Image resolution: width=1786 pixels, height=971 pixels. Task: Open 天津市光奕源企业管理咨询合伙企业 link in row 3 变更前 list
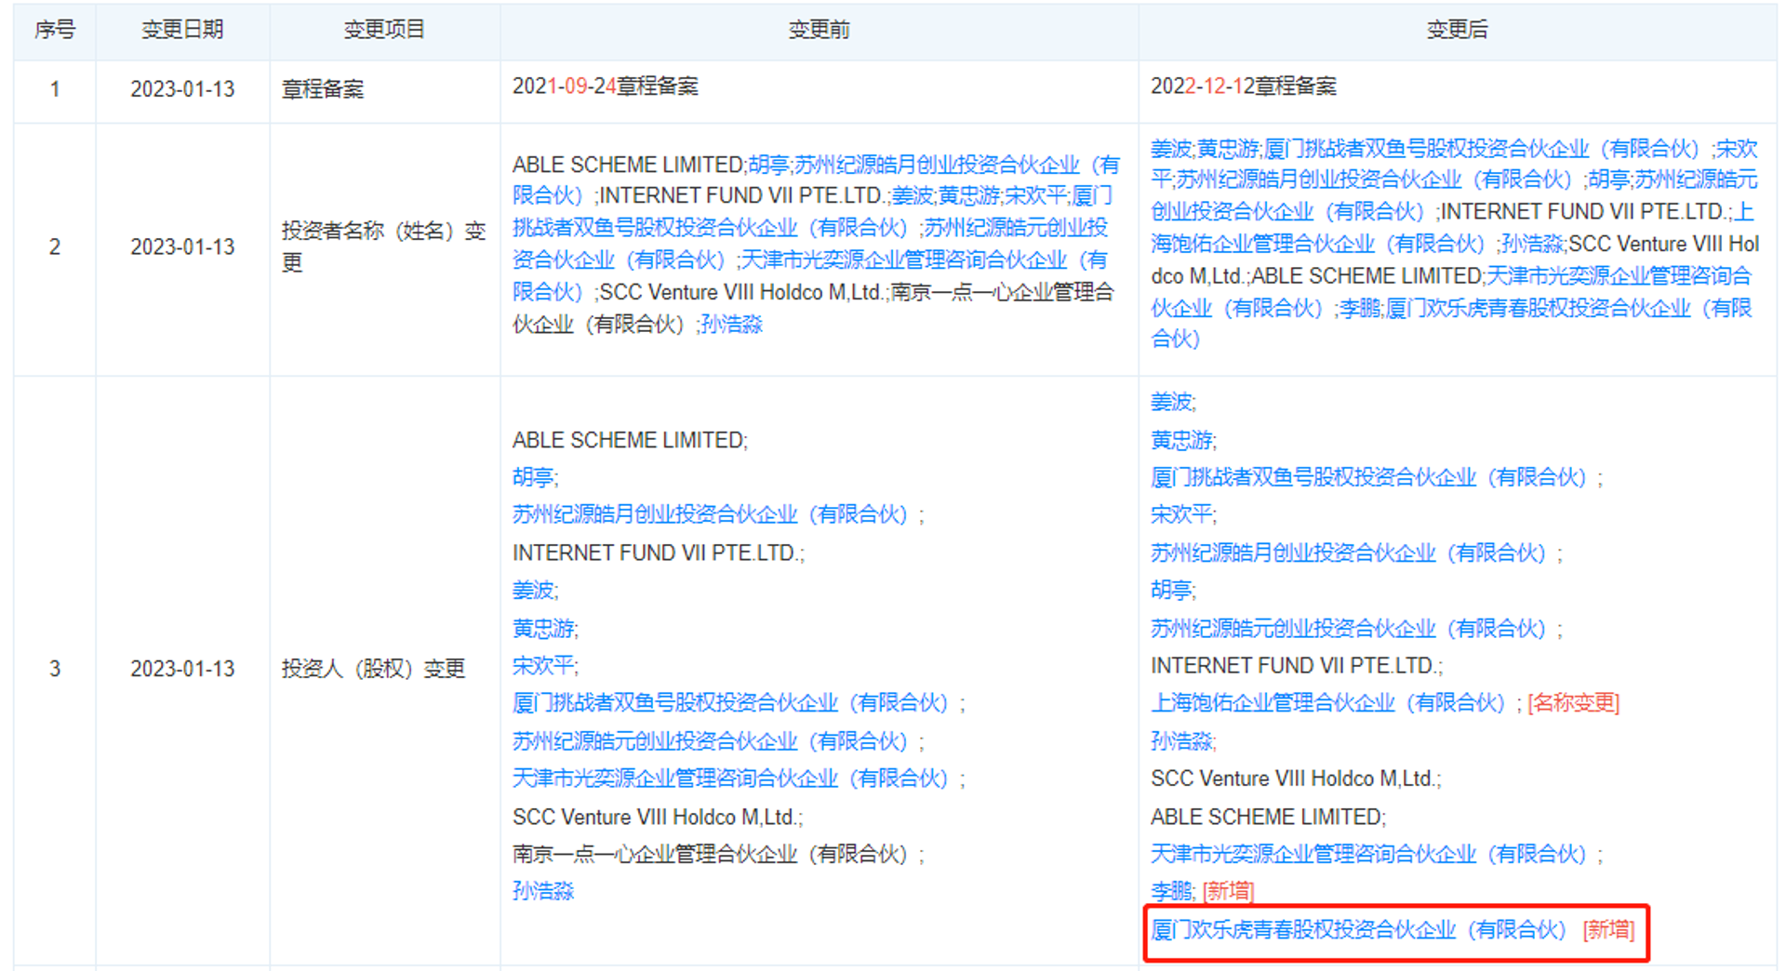click(x=730, y=778)
